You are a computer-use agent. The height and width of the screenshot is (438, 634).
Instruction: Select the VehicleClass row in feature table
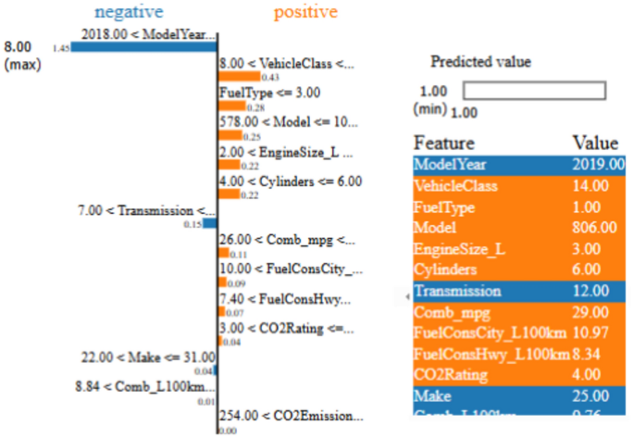click(x=519, y=185)
